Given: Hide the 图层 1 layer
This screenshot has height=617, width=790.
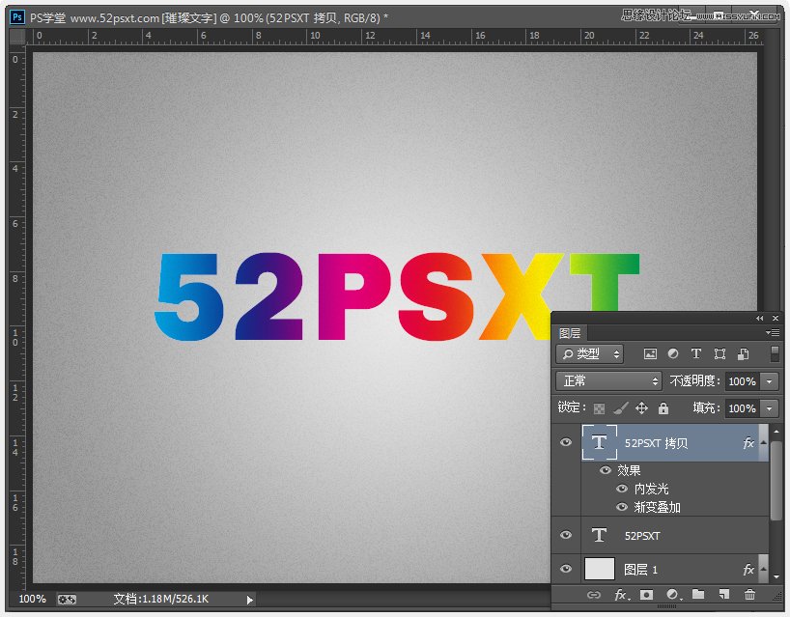Looking at the screenshot, I should click(x=566, y=569).
